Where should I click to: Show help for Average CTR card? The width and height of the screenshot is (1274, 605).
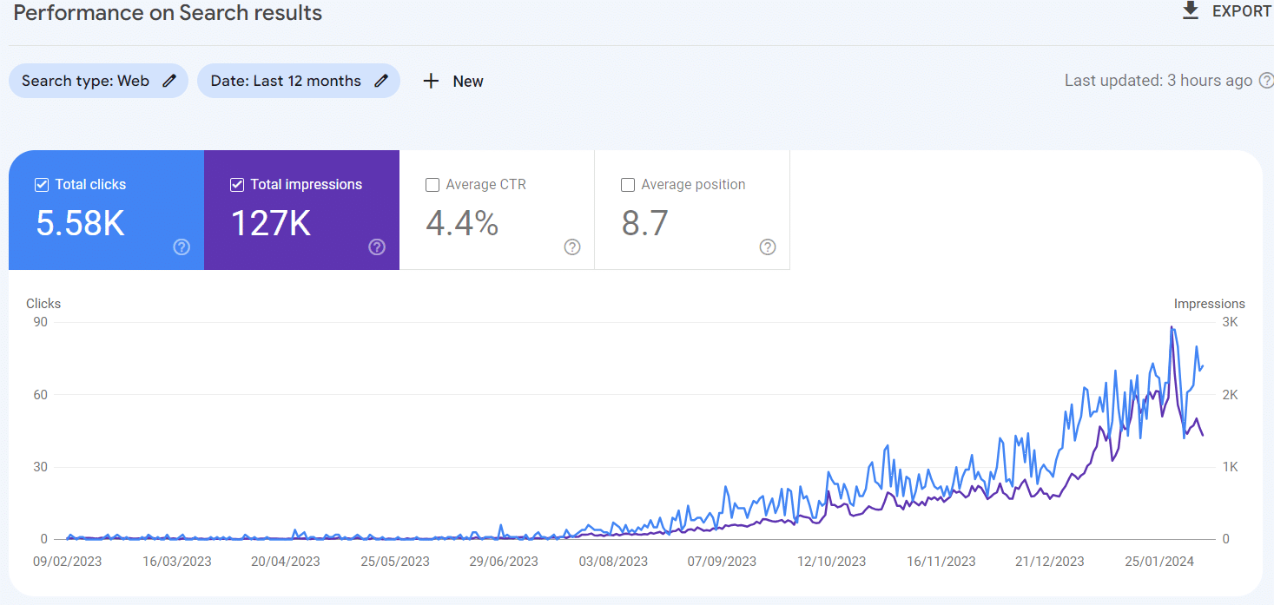tap(572, 247)
